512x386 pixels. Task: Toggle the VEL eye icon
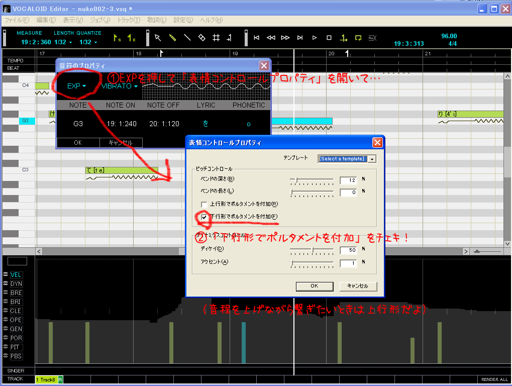pyautogui.click(x=6, y=274)
